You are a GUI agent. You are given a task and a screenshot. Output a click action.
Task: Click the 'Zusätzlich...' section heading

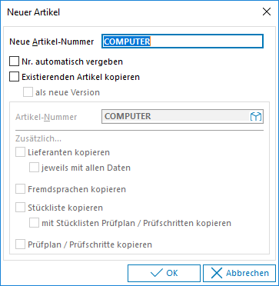point(38,138)
